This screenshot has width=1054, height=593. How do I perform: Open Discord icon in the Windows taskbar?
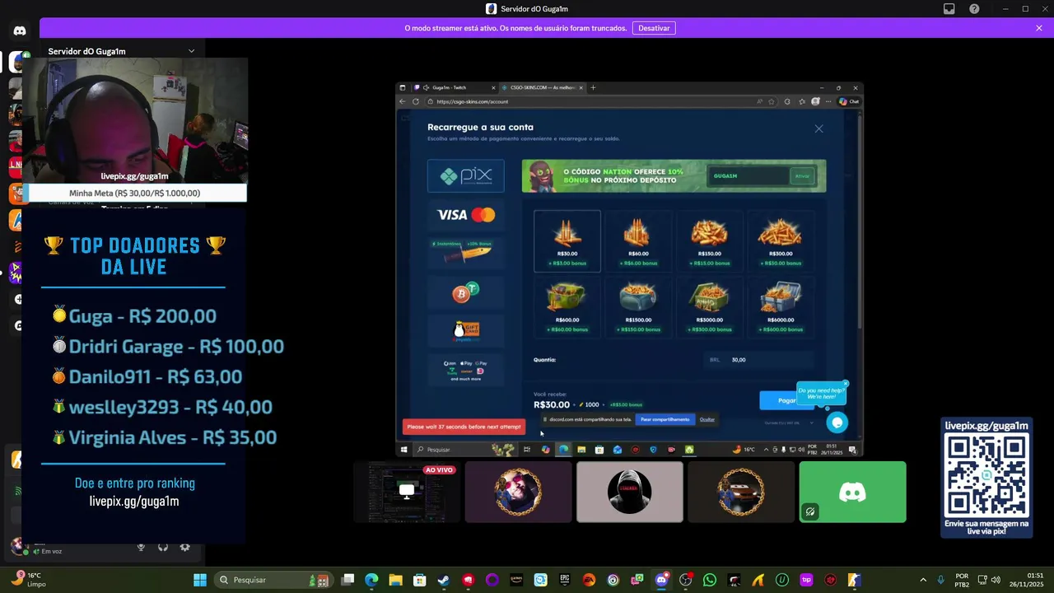[x=661, y=580]
